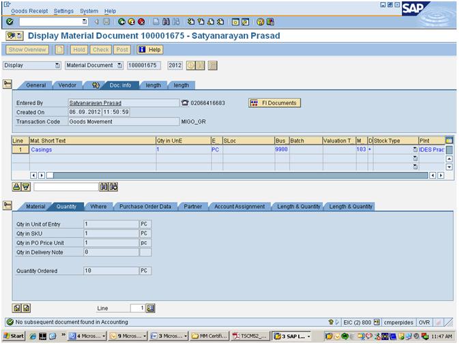The image size is (460, 344).
Task: Click the telephone icon near 02066416683
Action: tap(185, 102)
